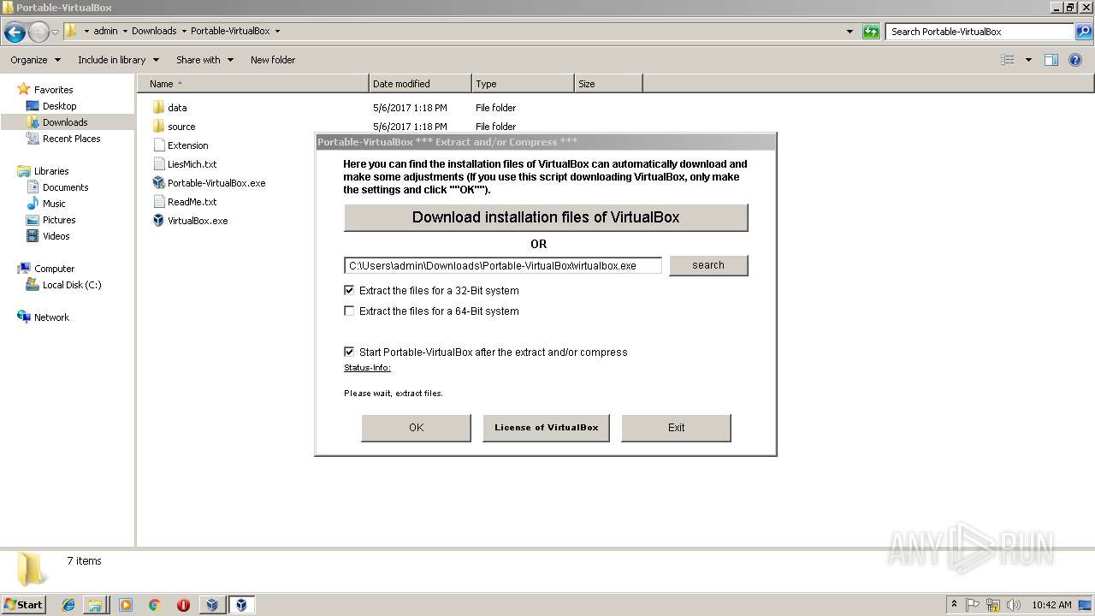The height and width of the screenshot is (616, 1095).
Task: Open the Music library
Action: click(54, 204)
